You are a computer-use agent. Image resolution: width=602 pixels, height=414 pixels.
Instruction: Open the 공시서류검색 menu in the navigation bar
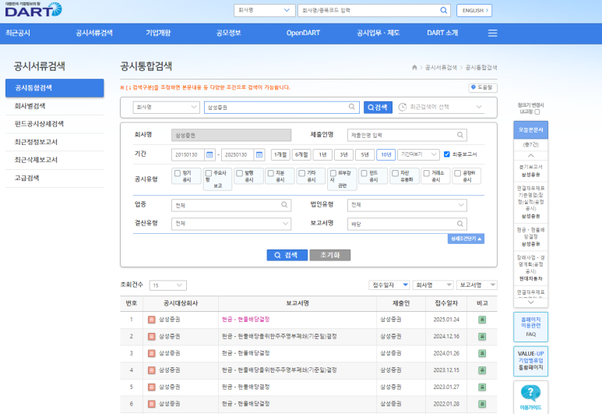[x=94, y=33]
